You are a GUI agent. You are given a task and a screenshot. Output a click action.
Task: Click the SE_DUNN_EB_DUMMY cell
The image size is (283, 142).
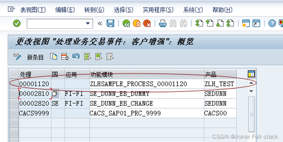pyautogui.click(x=147, y=94)
